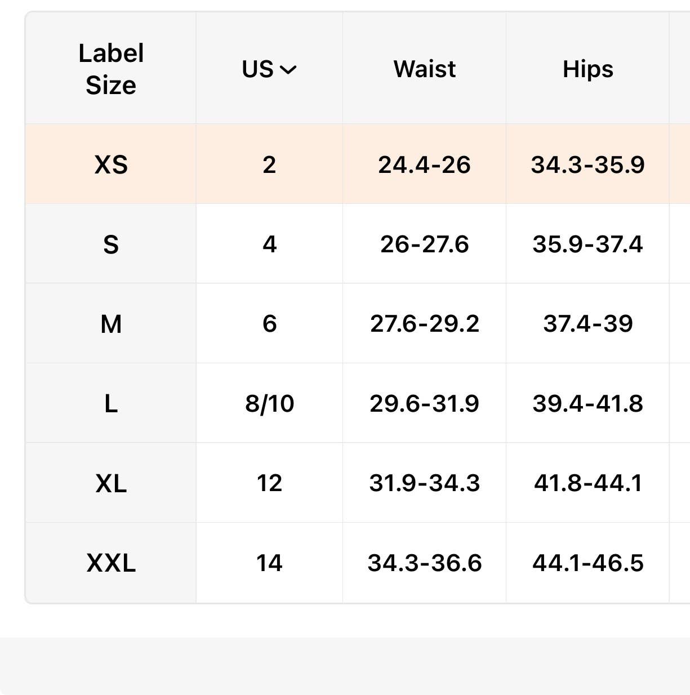Select the XS size row label

click(111, 164)
